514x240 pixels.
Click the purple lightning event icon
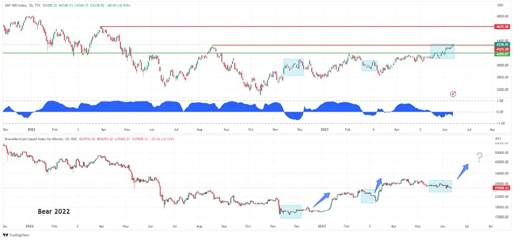pyautogui.click(x=453, y=94)
